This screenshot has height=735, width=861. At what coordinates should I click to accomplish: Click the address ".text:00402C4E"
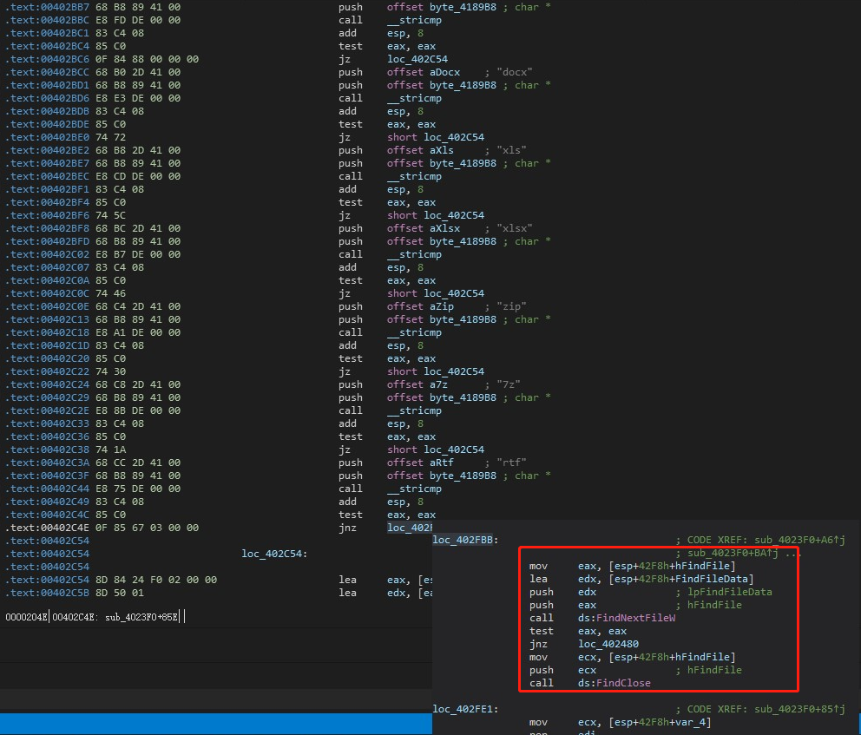point(47,528)
